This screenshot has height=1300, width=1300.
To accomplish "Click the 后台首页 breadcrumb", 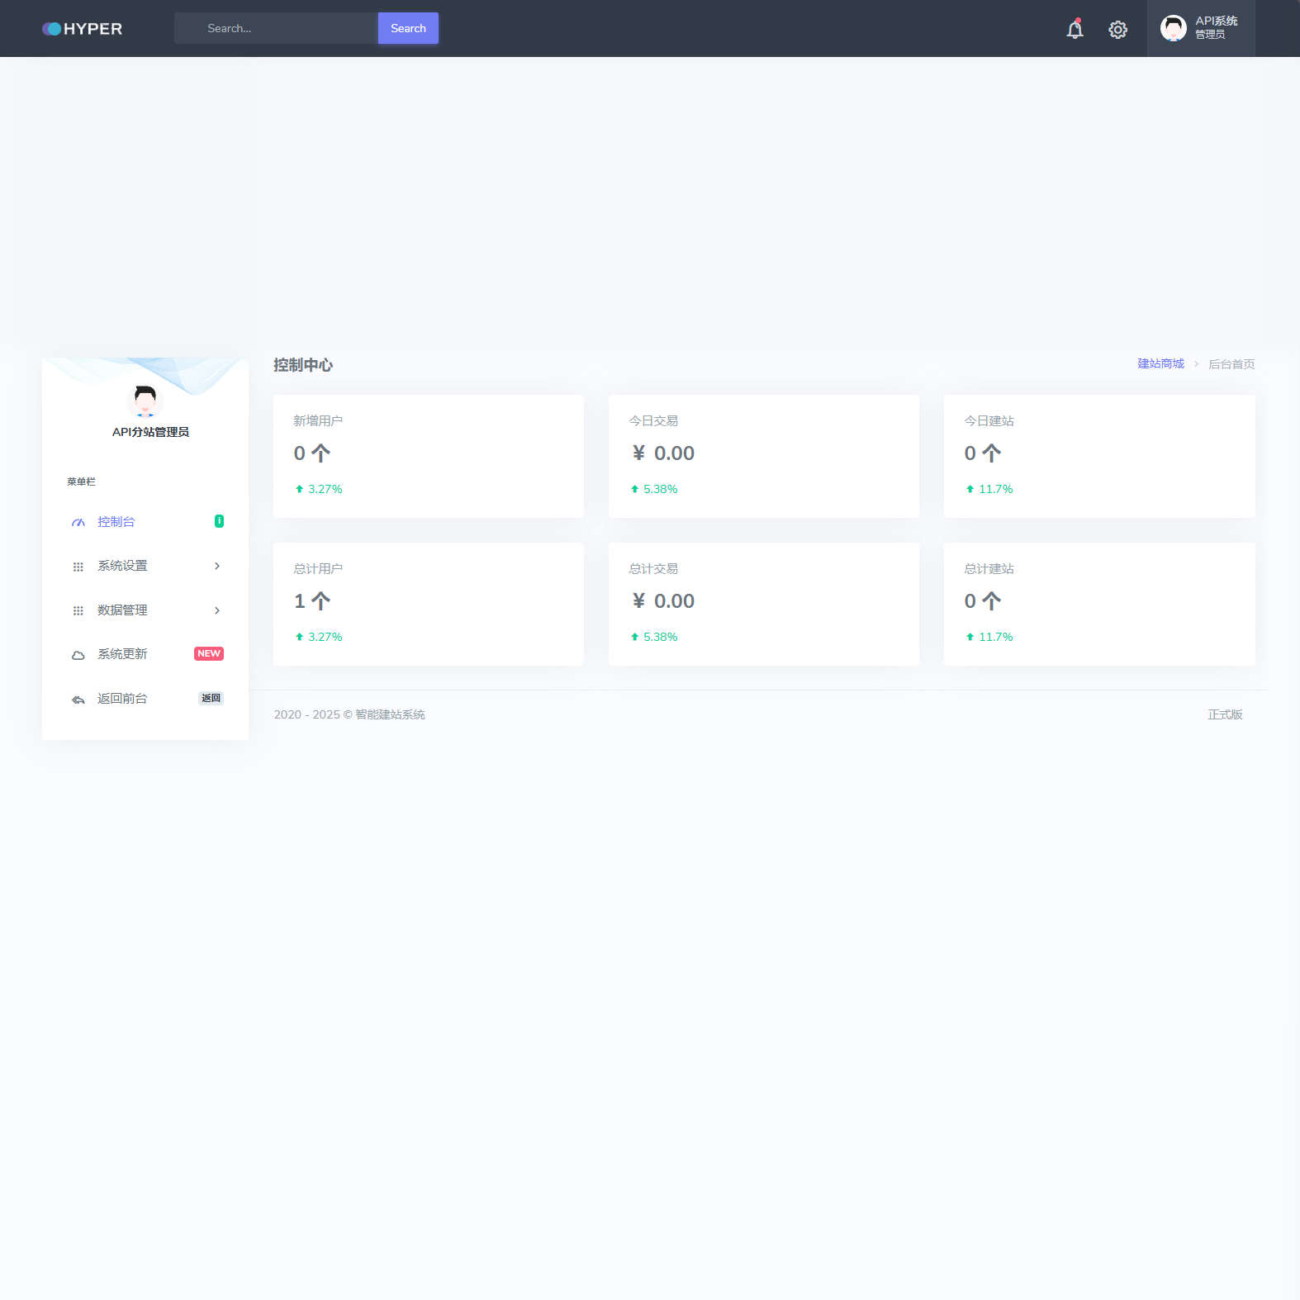I will pos(1231,364).
